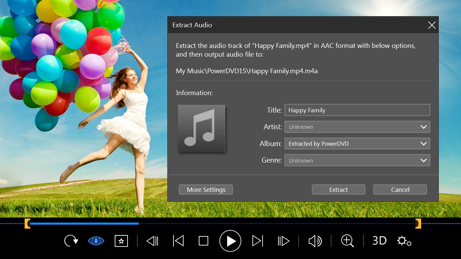Jump to previous track
The image size is (461, 259).
point(178,241)
